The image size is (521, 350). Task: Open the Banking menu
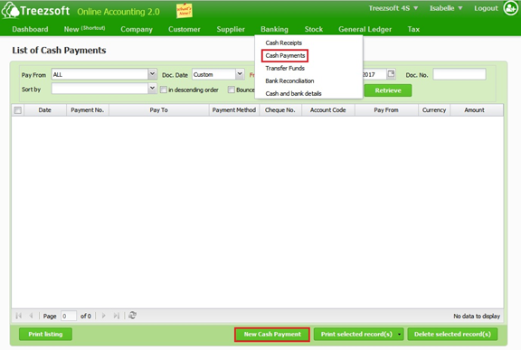(x=274, y=29)
